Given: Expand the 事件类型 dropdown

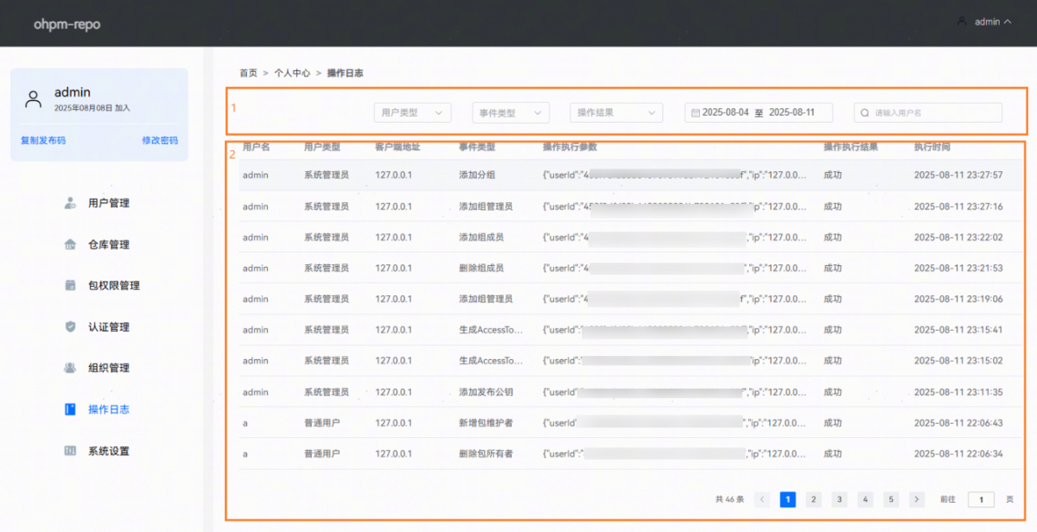Looking at the screenshot, I should 511,112.
